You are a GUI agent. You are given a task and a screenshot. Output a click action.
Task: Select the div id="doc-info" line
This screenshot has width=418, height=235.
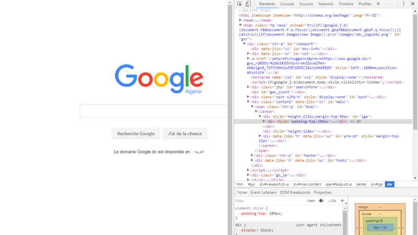pyautogui.click(x=294, y=49)
